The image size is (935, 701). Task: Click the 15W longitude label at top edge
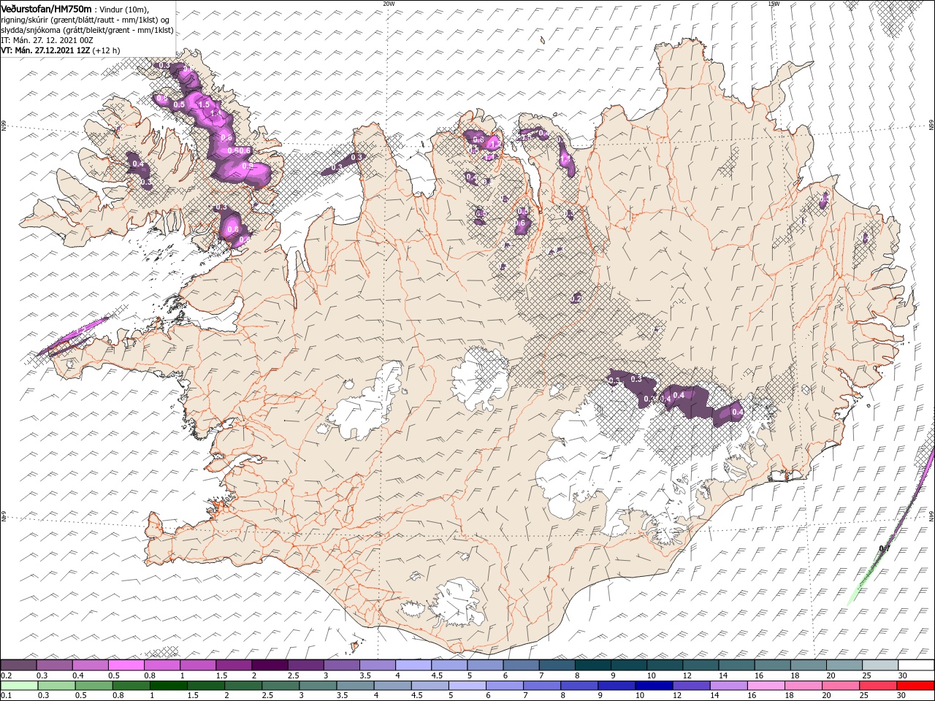tap(774, 3)
